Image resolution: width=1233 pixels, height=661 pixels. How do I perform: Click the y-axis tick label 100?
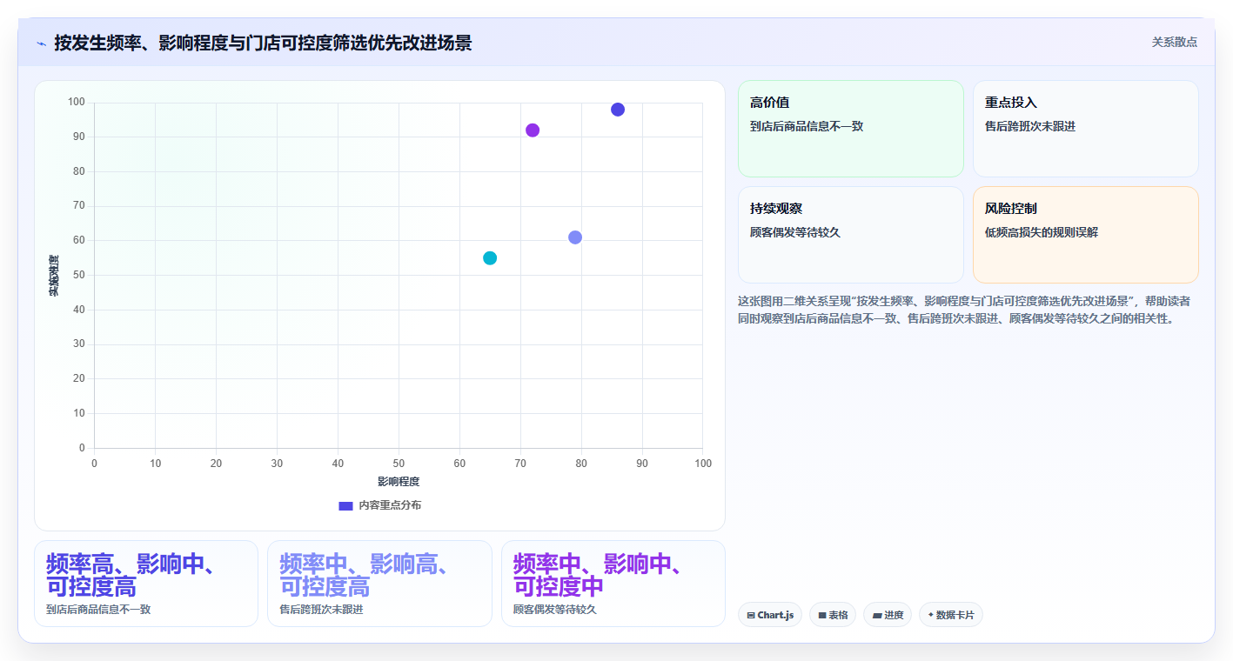click(77, 103)
